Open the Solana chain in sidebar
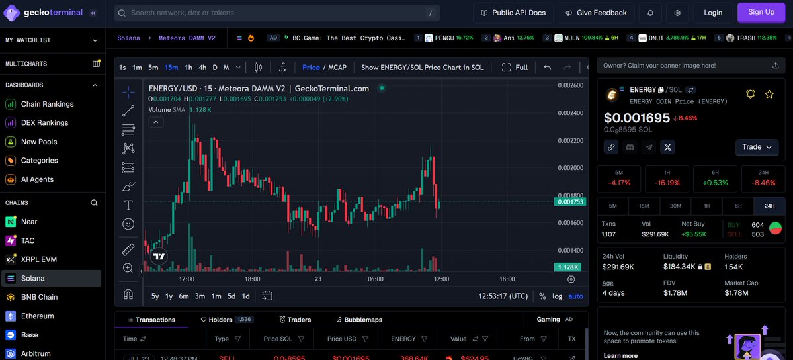 pyautogui.click(x=51, y=279)
